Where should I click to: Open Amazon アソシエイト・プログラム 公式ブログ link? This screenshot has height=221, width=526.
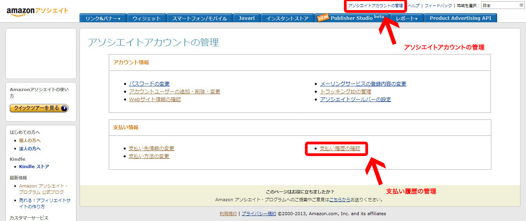(x=43, y=189)
